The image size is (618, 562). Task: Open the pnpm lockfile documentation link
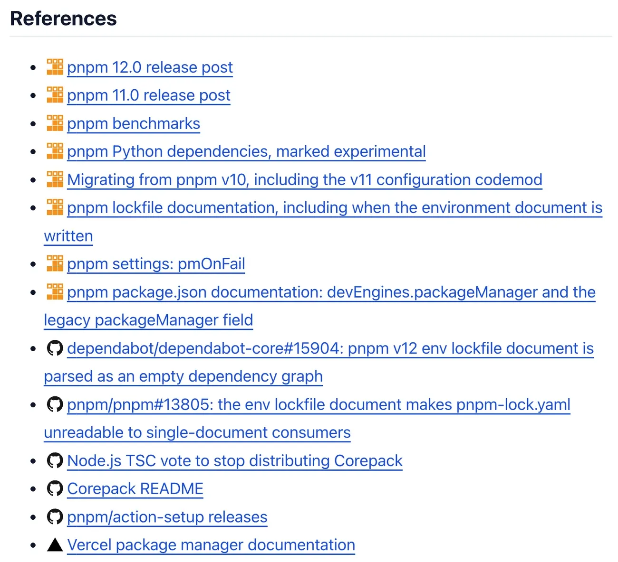335,208
